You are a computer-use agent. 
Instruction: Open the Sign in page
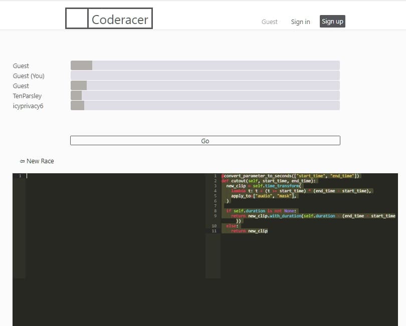(x=300, y=22)
